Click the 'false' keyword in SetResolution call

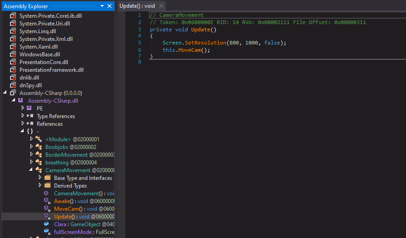[x=272, y=43]
